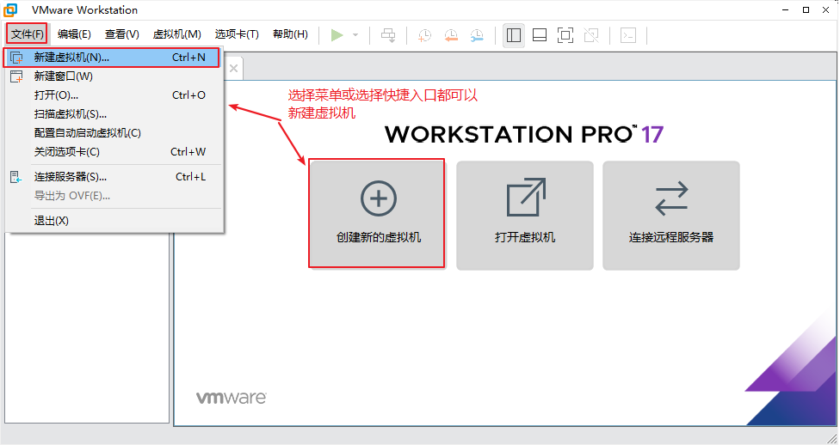Open the 虚拟机(M) menu
Screen dimensions: 840x445
pyautogui.click(x=176, y=34)
